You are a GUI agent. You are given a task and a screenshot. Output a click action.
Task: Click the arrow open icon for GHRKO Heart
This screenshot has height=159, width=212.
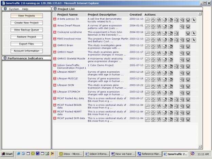tap(147, 53)
